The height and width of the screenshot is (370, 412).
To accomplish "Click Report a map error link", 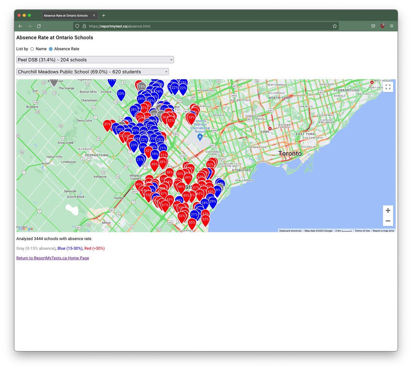I will coord(384,231).
